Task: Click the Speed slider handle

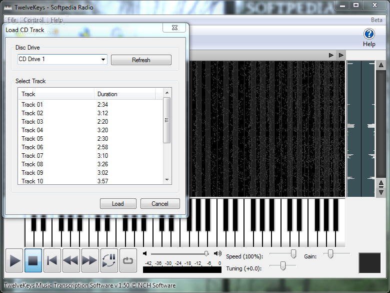Action: 293,254
